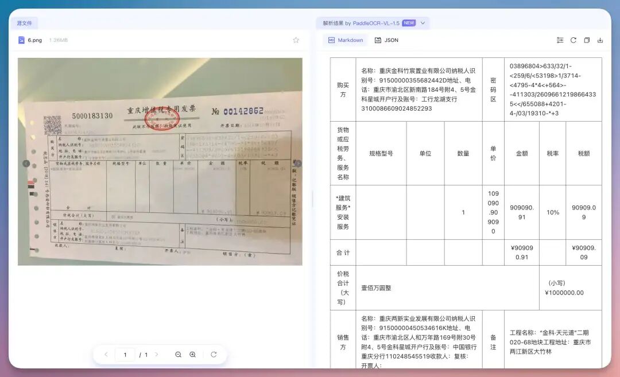Refresh the PaddleOCR parsing result

click(x=573, y=40)
